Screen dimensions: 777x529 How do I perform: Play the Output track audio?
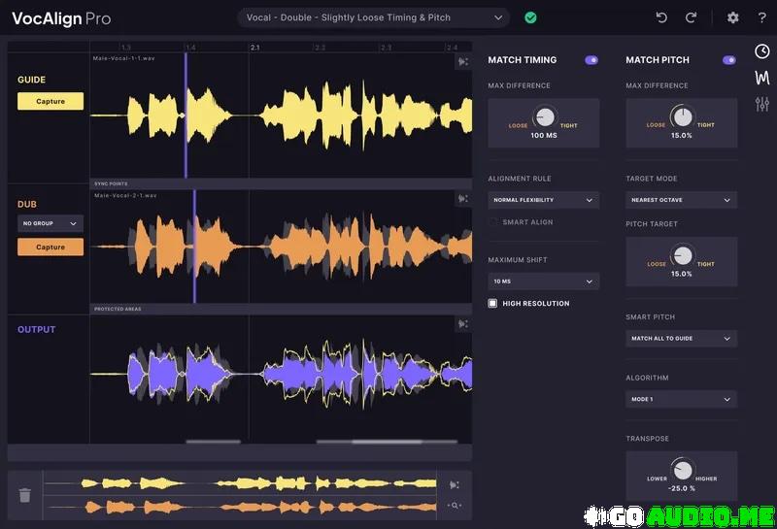[463, 324]
